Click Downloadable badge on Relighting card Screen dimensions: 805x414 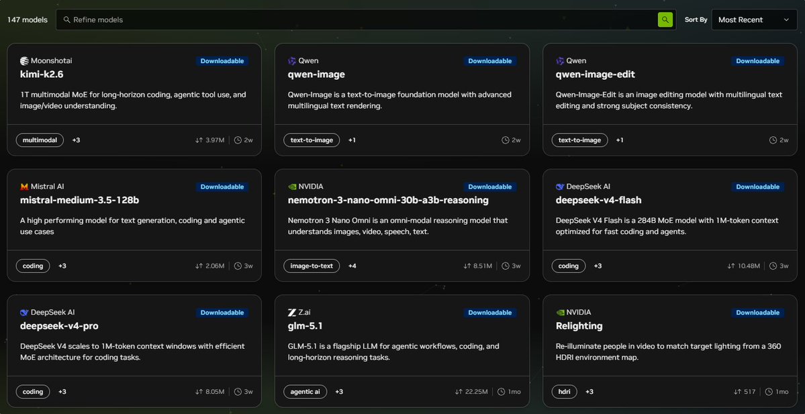(758, 313)
